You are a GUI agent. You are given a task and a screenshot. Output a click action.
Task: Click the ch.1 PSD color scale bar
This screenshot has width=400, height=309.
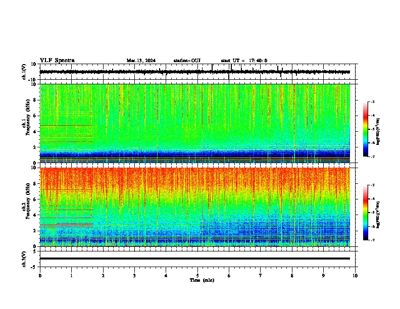(x=365, y=129)
